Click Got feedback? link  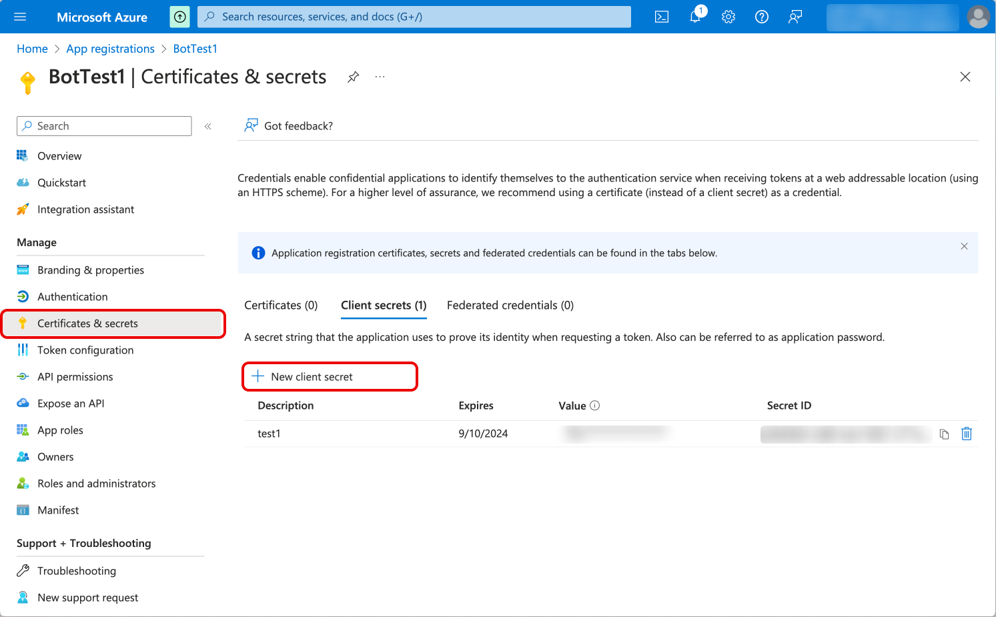click(x=298, y=126)
